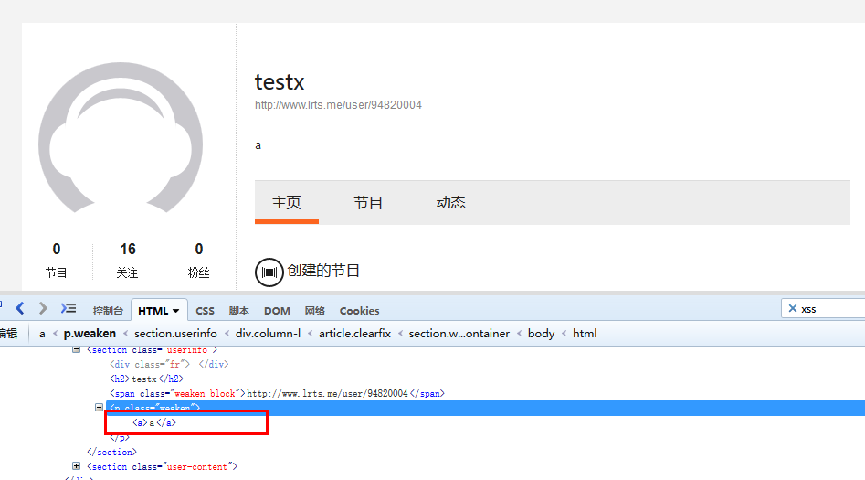Switch to the 网络 network tab

[x=314, y=311]
